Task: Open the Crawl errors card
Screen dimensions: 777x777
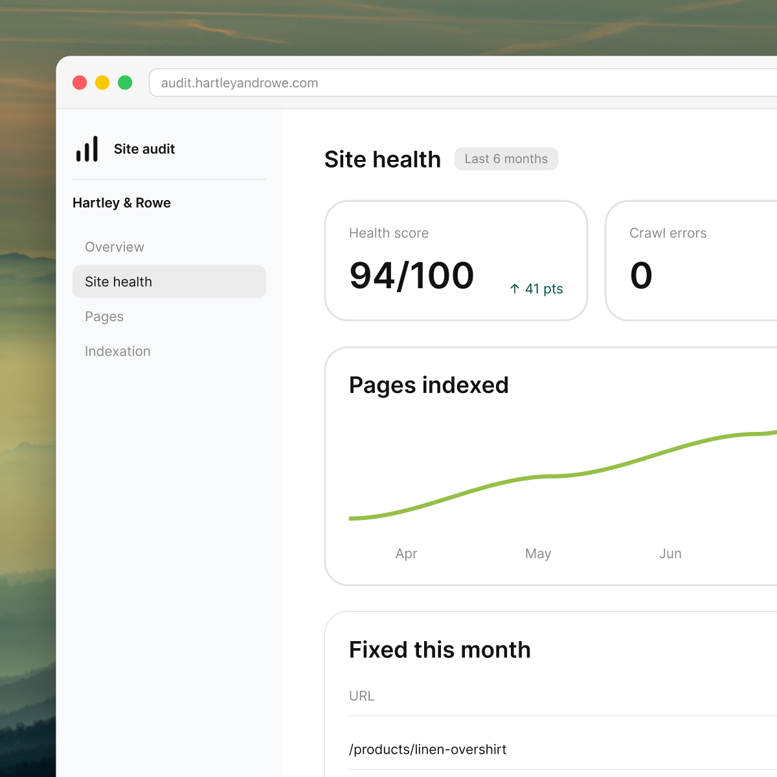Action: [x=692, y=260]
